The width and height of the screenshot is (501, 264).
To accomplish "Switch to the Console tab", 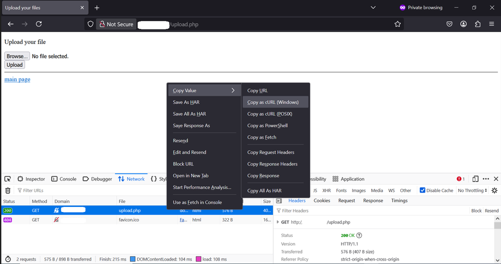I will click(x=64, y=179).
